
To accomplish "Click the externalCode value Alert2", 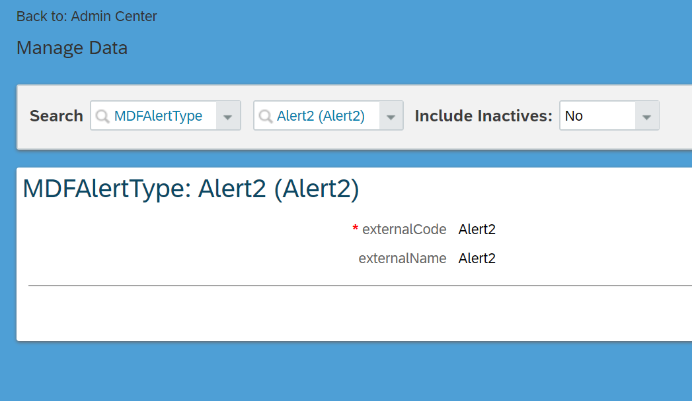I will click(477, 230).
